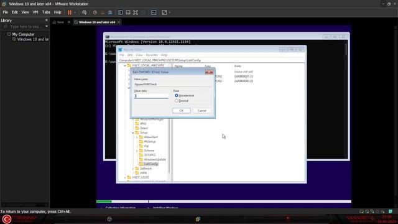Screen dimensions: 398x224
Task: Click the Send Ctrl+Alt+Del toolbar icon
Action: pos(85,12)
